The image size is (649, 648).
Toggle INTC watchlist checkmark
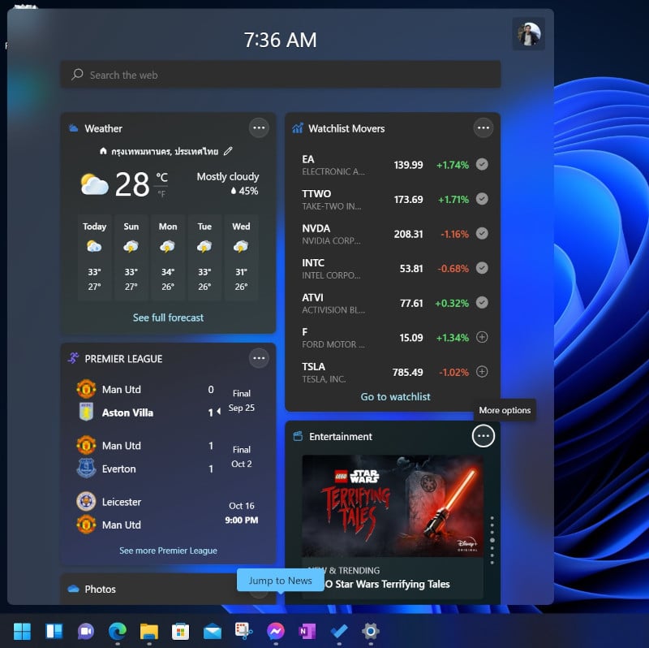[482, 268]
